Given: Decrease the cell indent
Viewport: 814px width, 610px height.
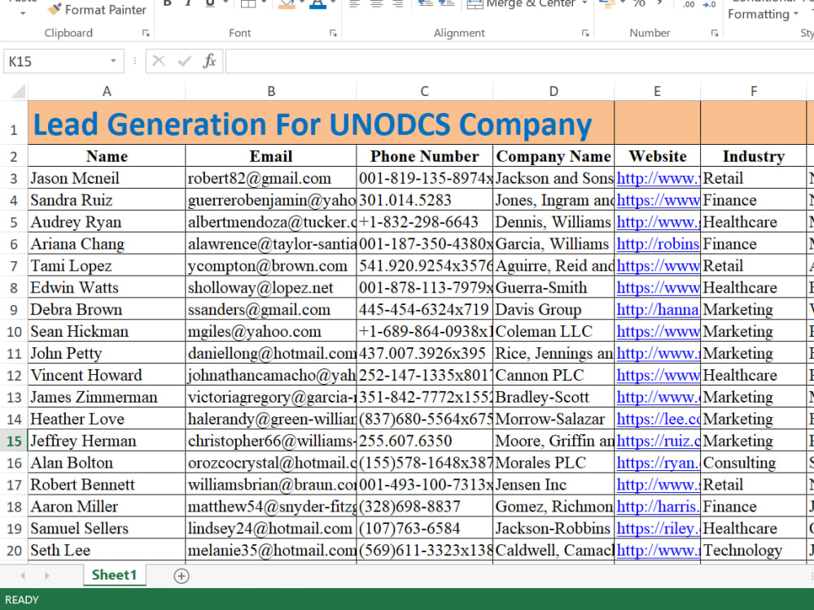Looking at the screenshot, I should pos(426,3).
